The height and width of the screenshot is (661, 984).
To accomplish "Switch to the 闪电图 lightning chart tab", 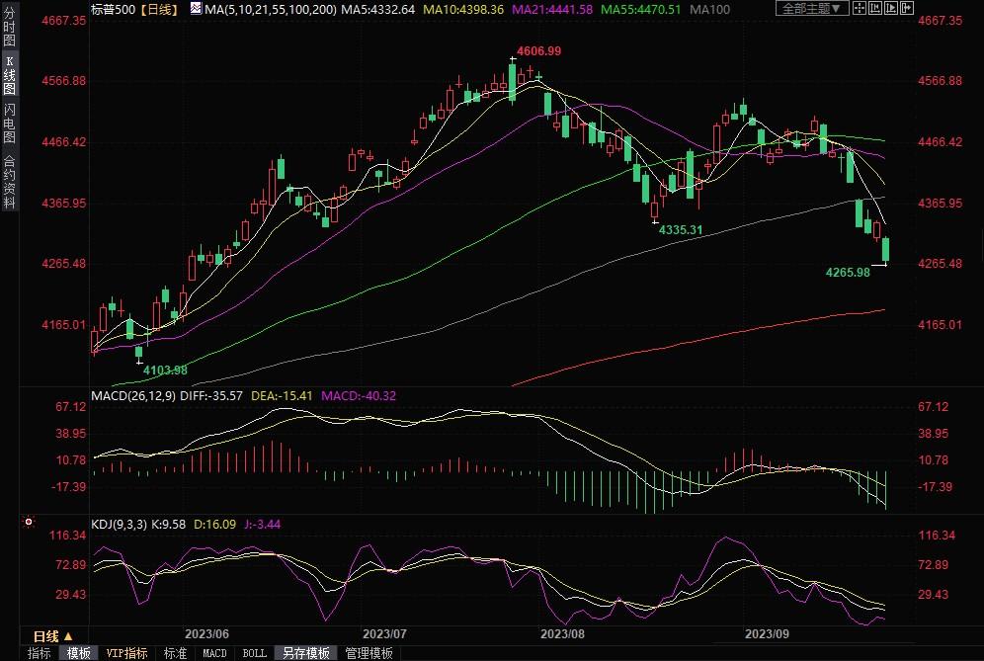I will pos(9,124).
